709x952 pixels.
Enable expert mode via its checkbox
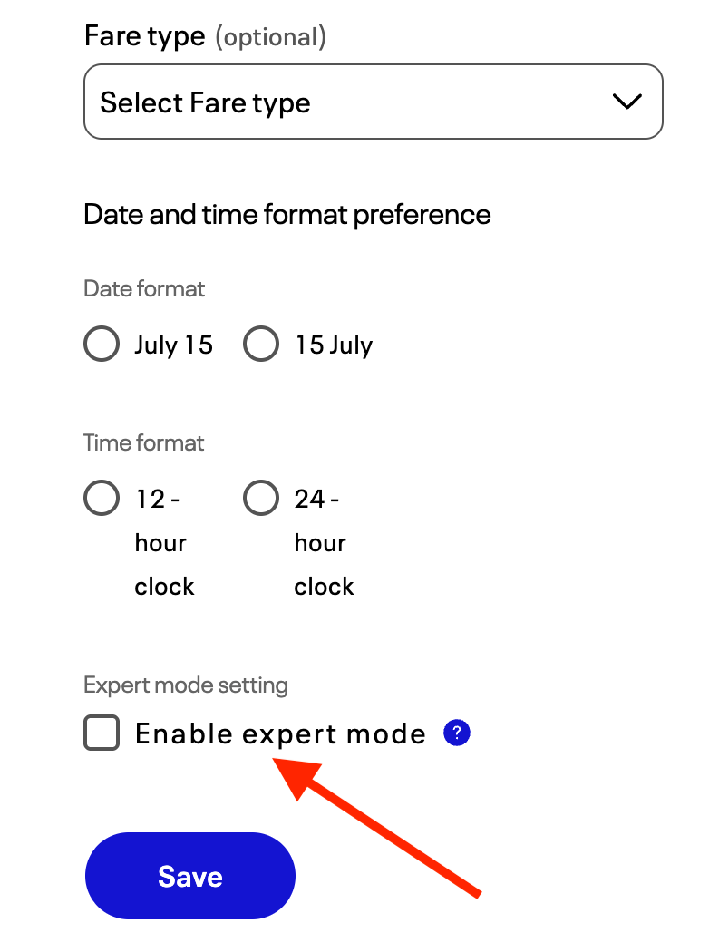(102, 733)
